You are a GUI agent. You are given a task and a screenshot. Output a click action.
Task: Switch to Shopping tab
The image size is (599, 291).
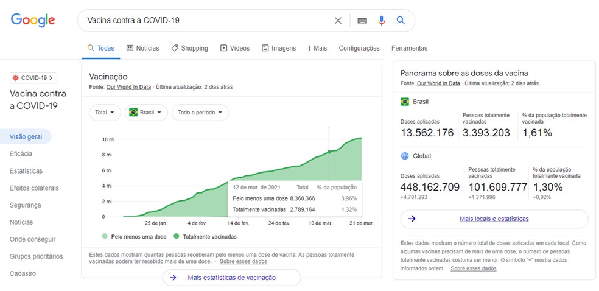pos(189,48)
